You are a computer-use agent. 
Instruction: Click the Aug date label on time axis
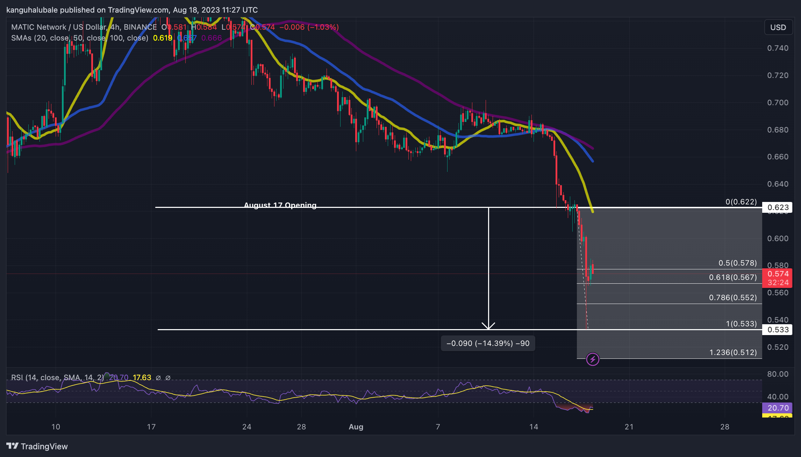click(356, 427)
